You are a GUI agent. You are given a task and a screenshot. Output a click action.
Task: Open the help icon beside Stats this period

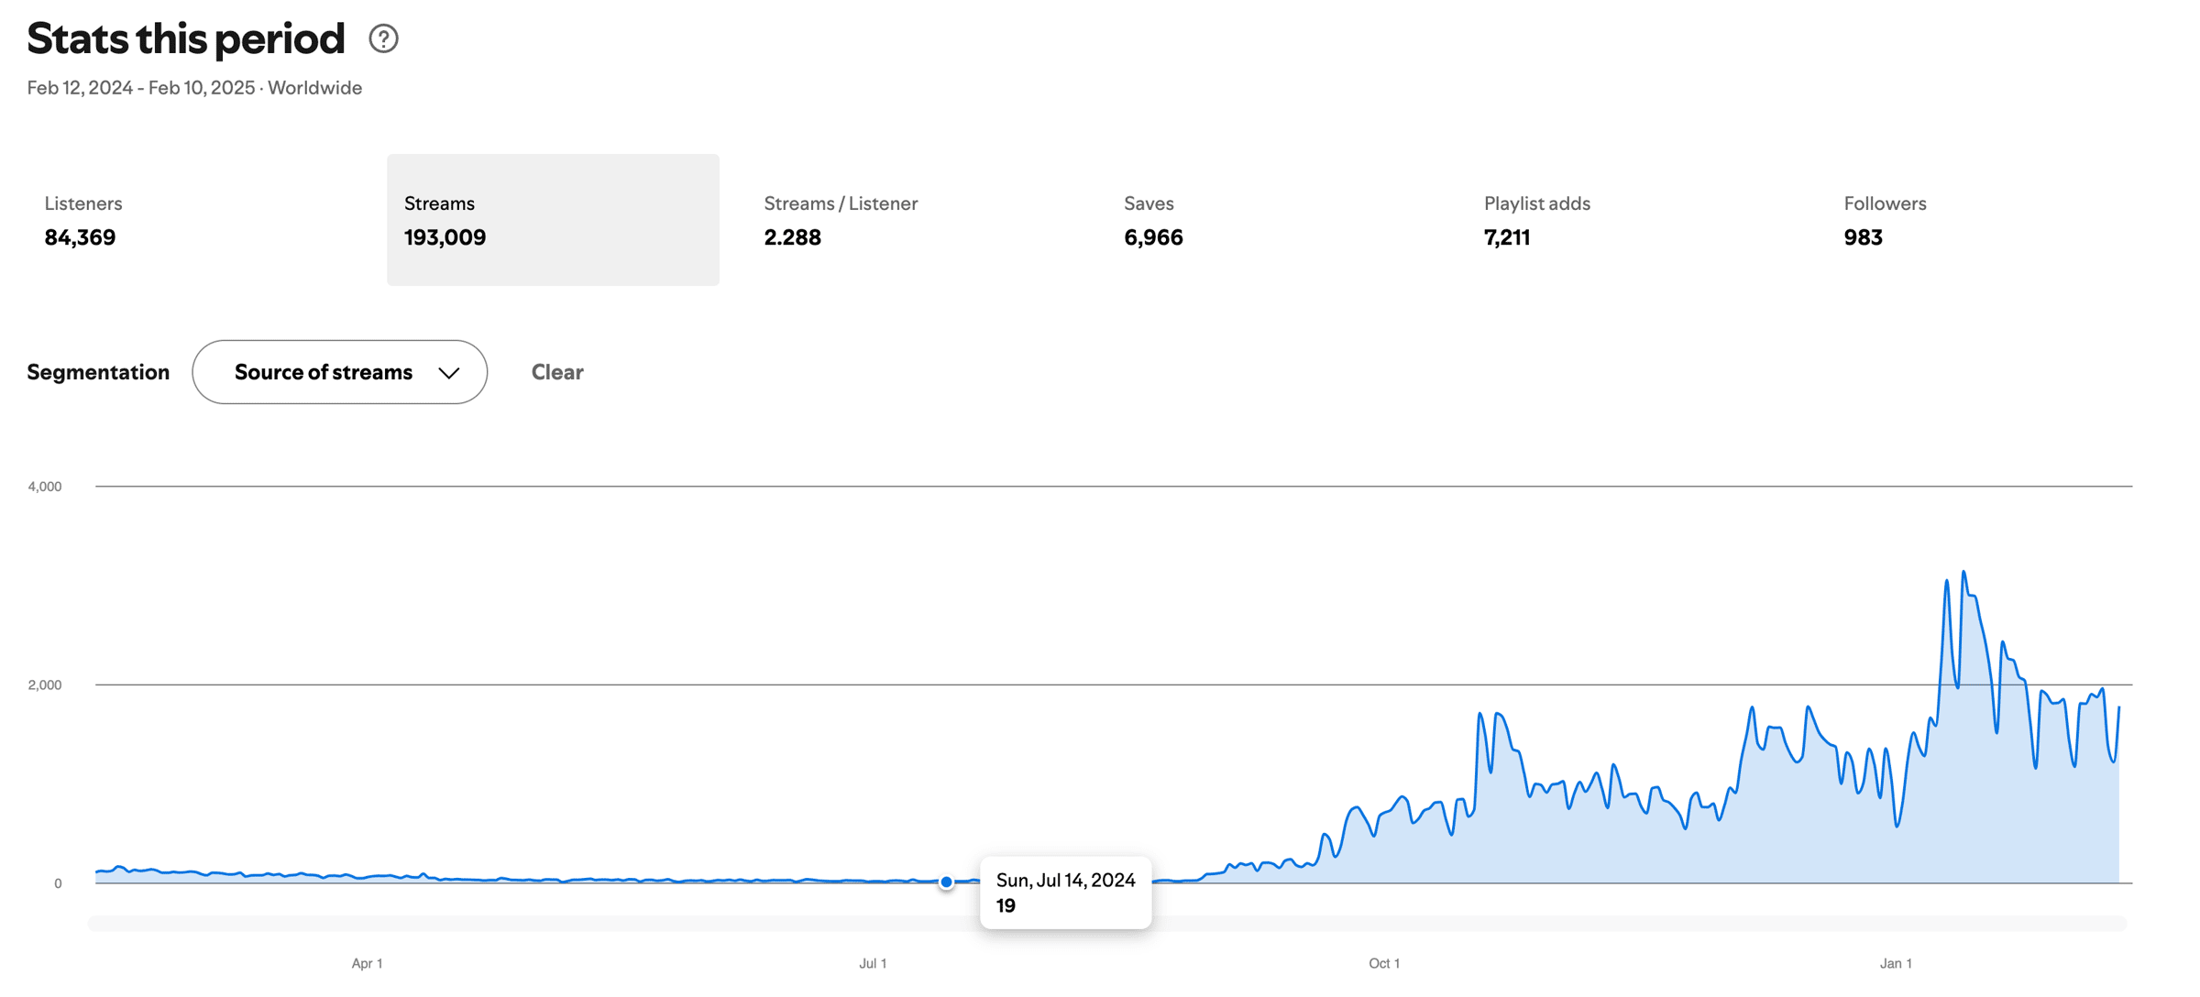[x=383, y=38]
